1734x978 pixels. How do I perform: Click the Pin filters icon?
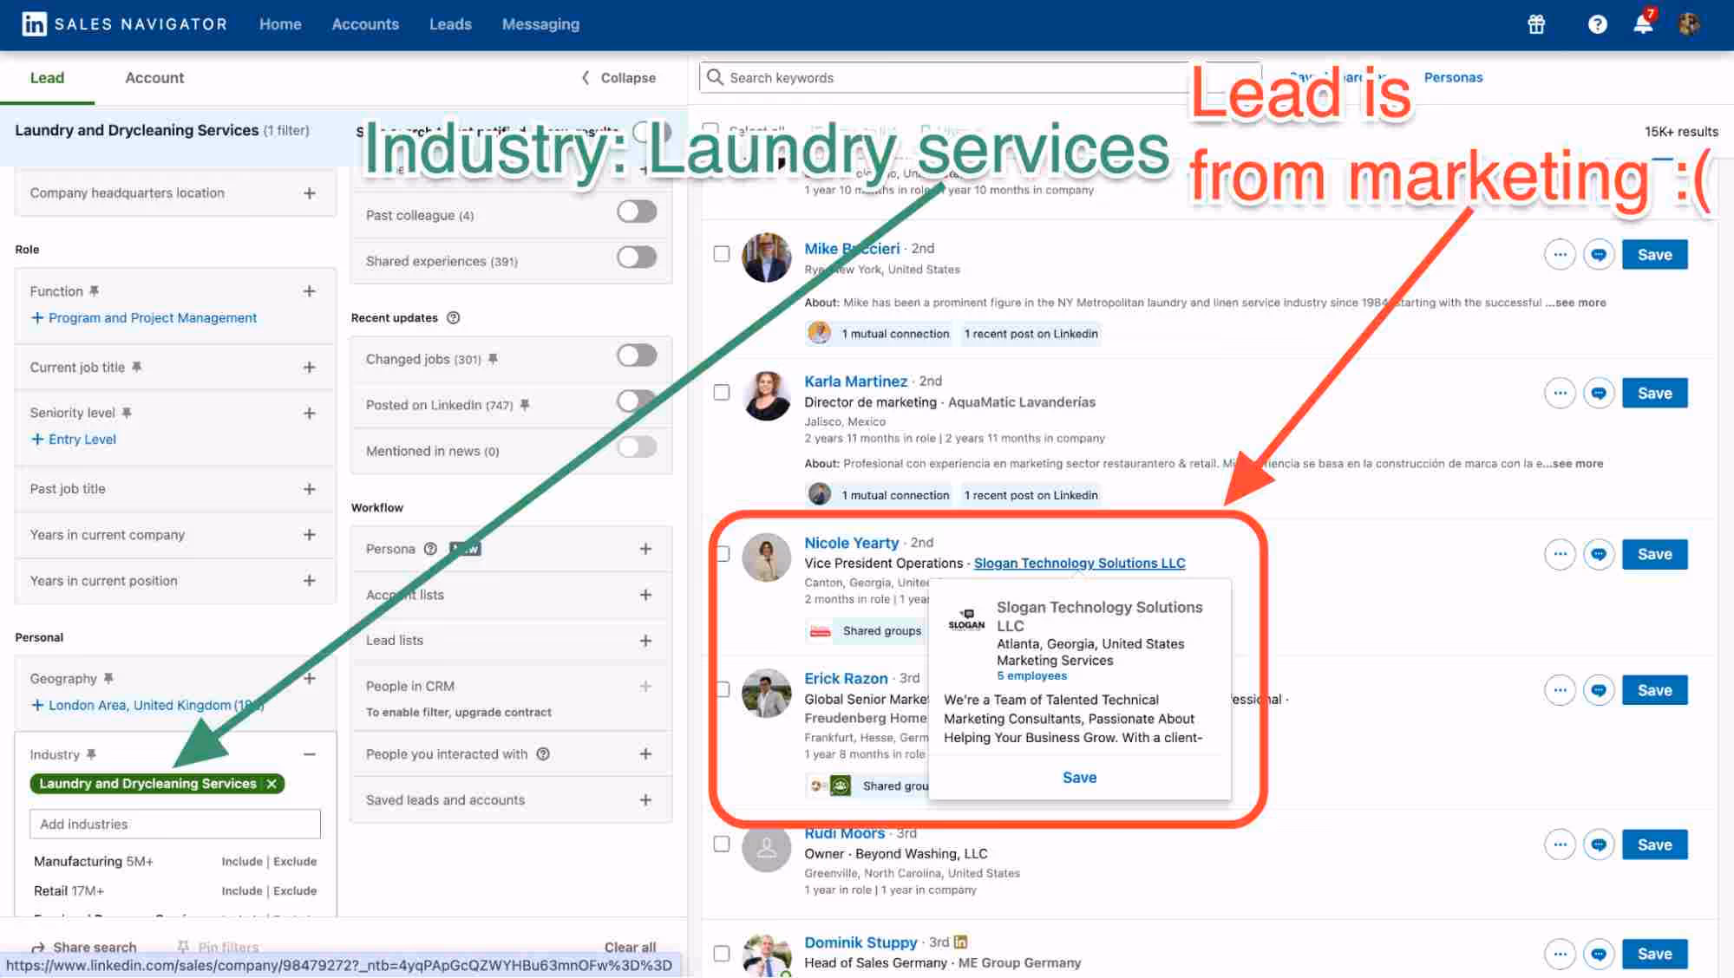click(x=183, y=947)
